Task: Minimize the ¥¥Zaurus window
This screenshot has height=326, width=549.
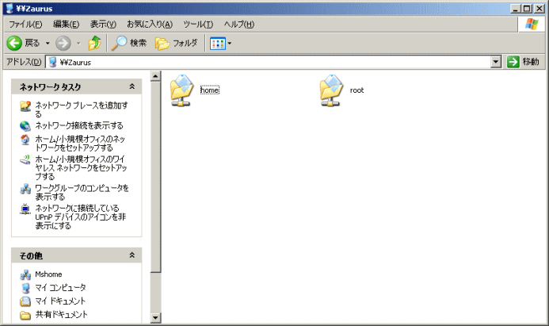Action: pyautogui.click(x=515, y=9)
